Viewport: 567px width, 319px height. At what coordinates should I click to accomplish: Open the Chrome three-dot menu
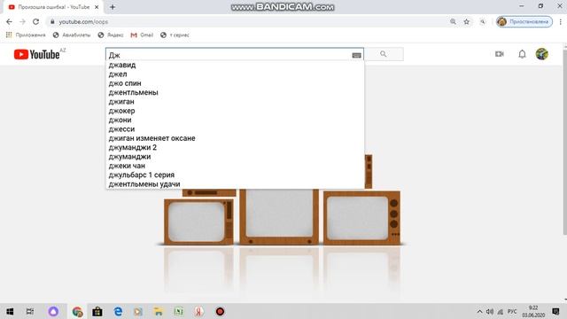tap(561, 21)
